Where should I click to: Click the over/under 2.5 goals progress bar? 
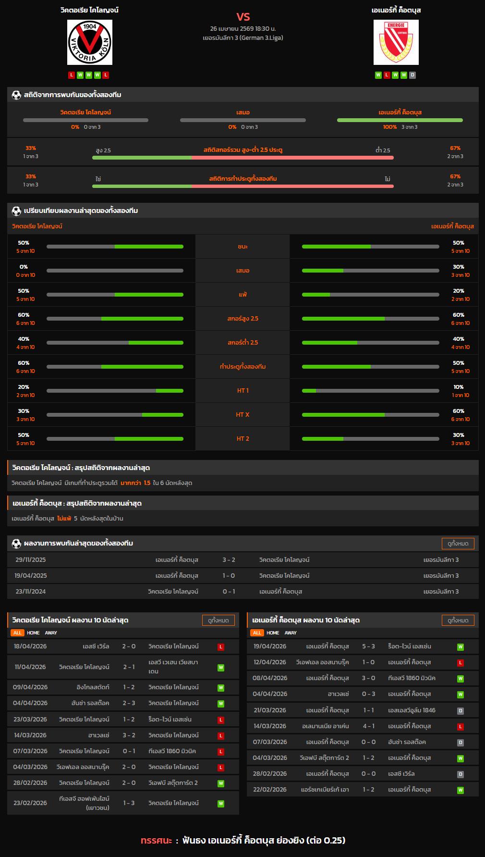[242, 158]
